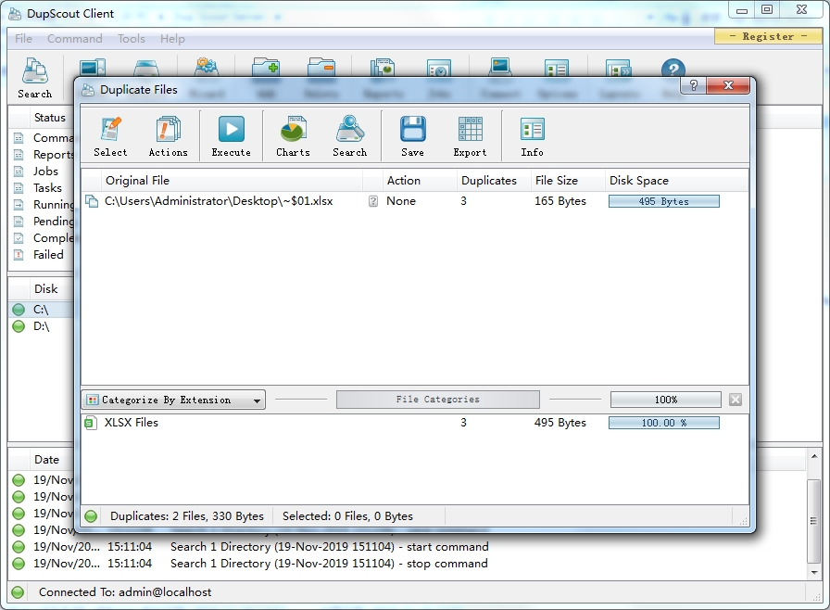This screenshot has height=610, width=830.
Task: Click the blue Help question icon in main toolbar
Action: pos(673,69)
